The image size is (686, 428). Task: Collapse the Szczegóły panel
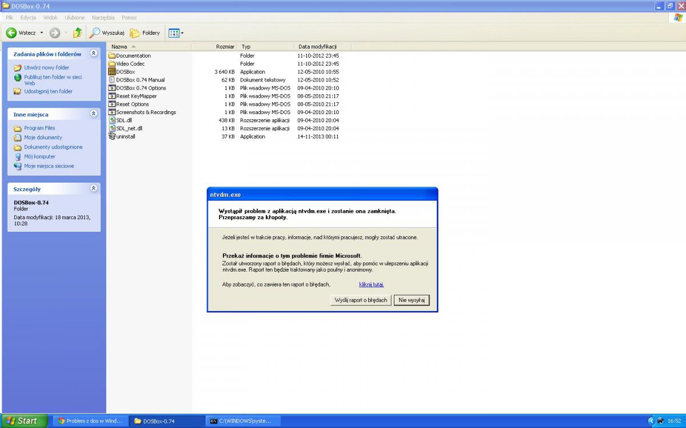tap(94, 188)
